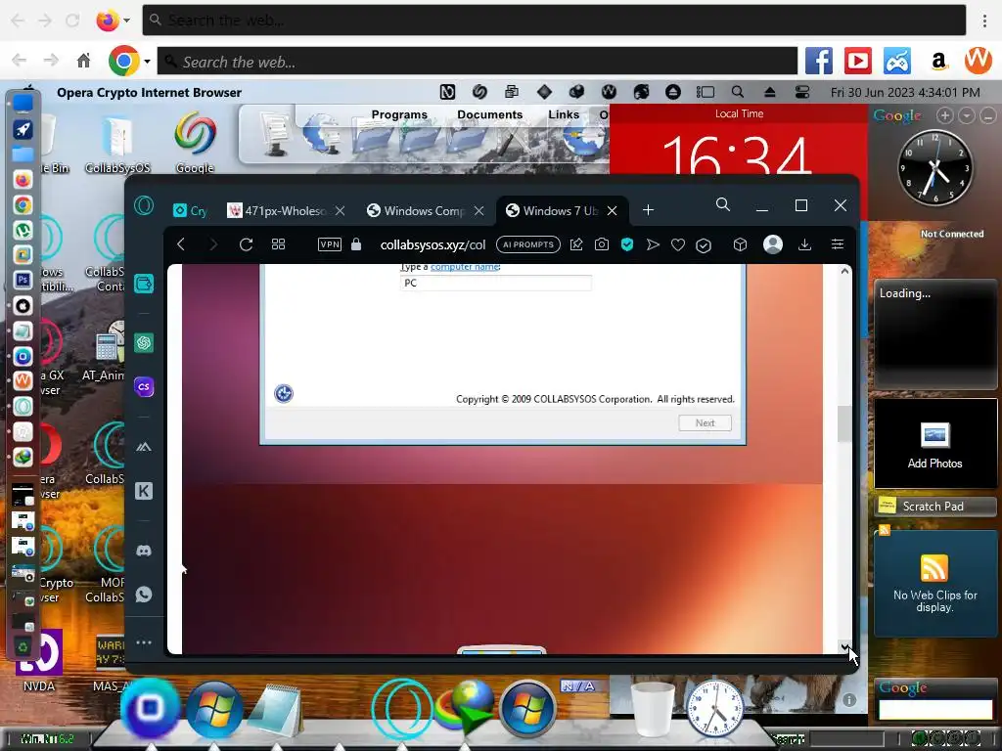This screenshot has width=1002, height=751.
Task: Click the Chrome bar search field
Action: click(x=478, y=62)
